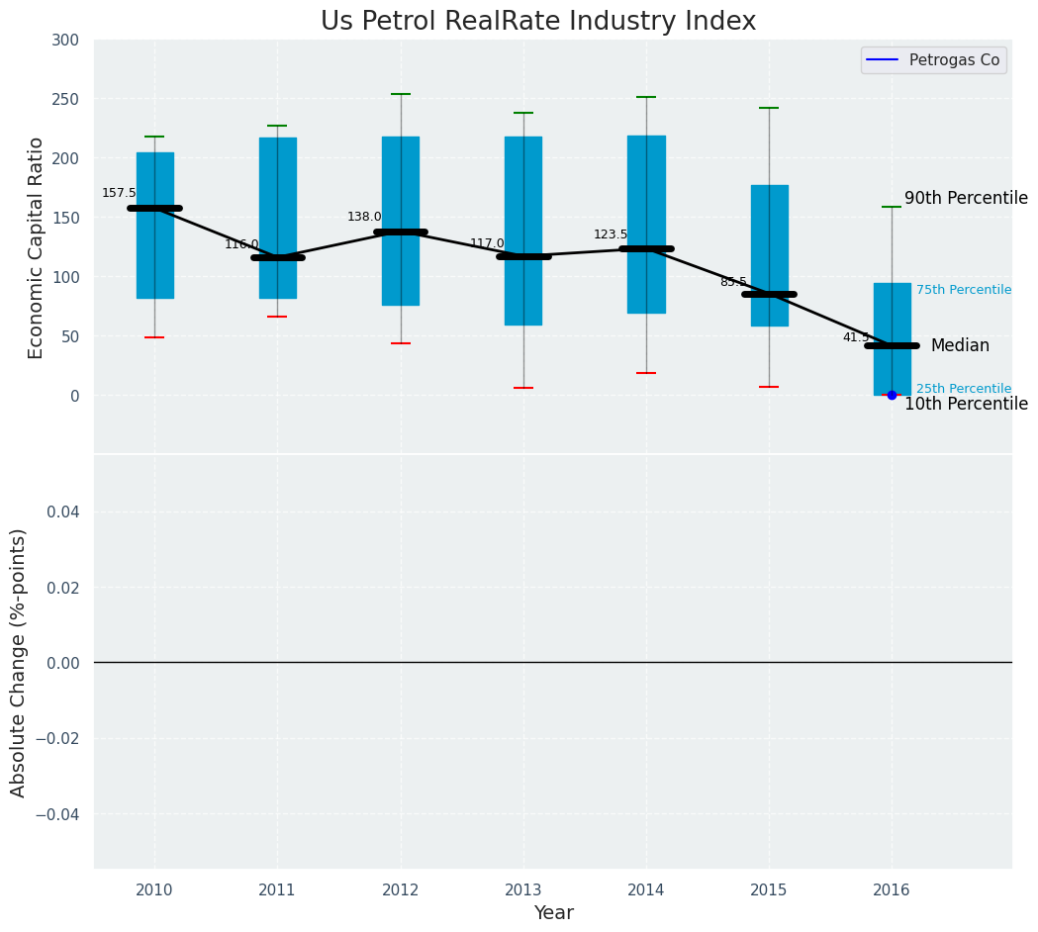
Task: Click the blue line swatch in the legend
Action: [x=883, y=60]
